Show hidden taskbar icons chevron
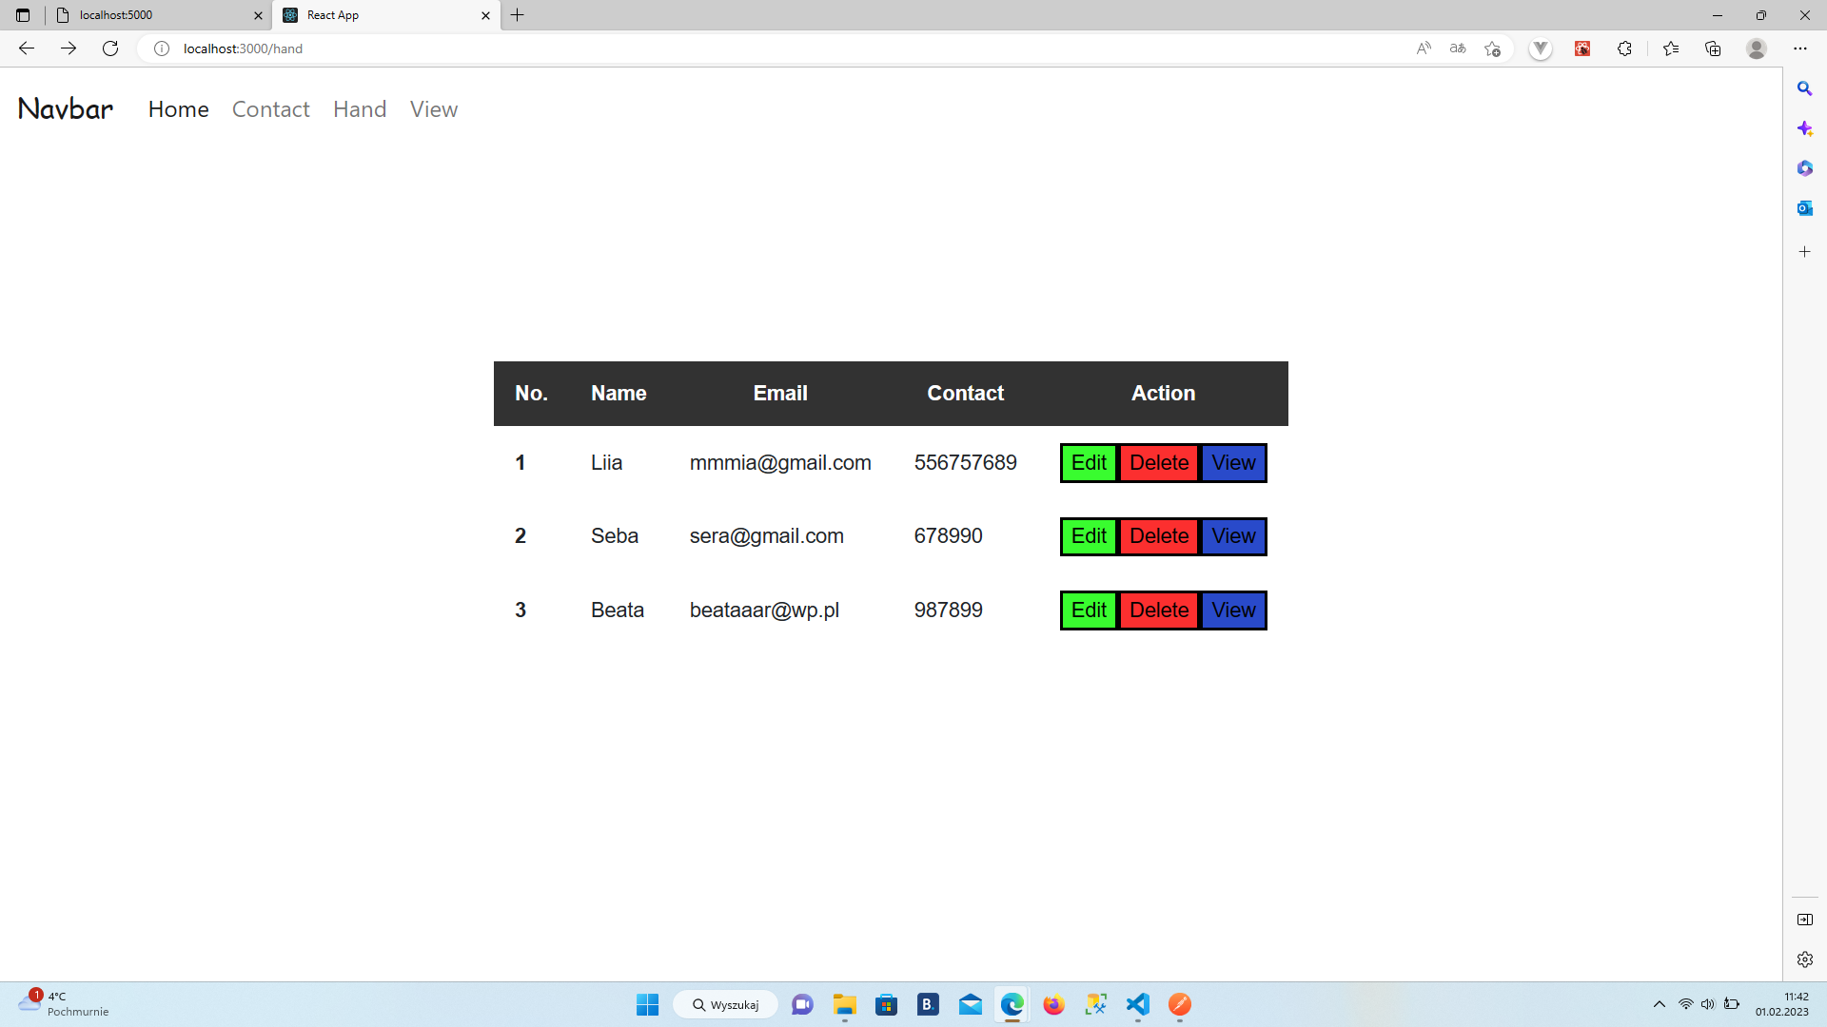 1660,1004
